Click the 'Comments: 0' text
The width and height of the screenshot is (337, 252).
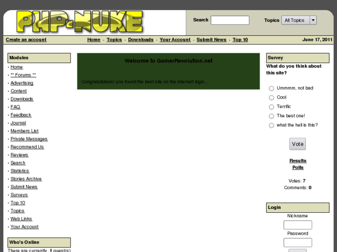click(x=298, y=188)
